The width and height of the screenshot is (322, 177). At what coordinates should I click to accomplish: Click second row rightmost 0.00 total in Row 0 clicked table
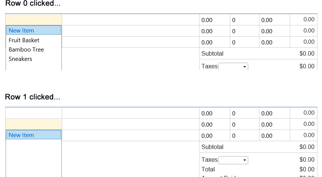[x=309, y=31]
